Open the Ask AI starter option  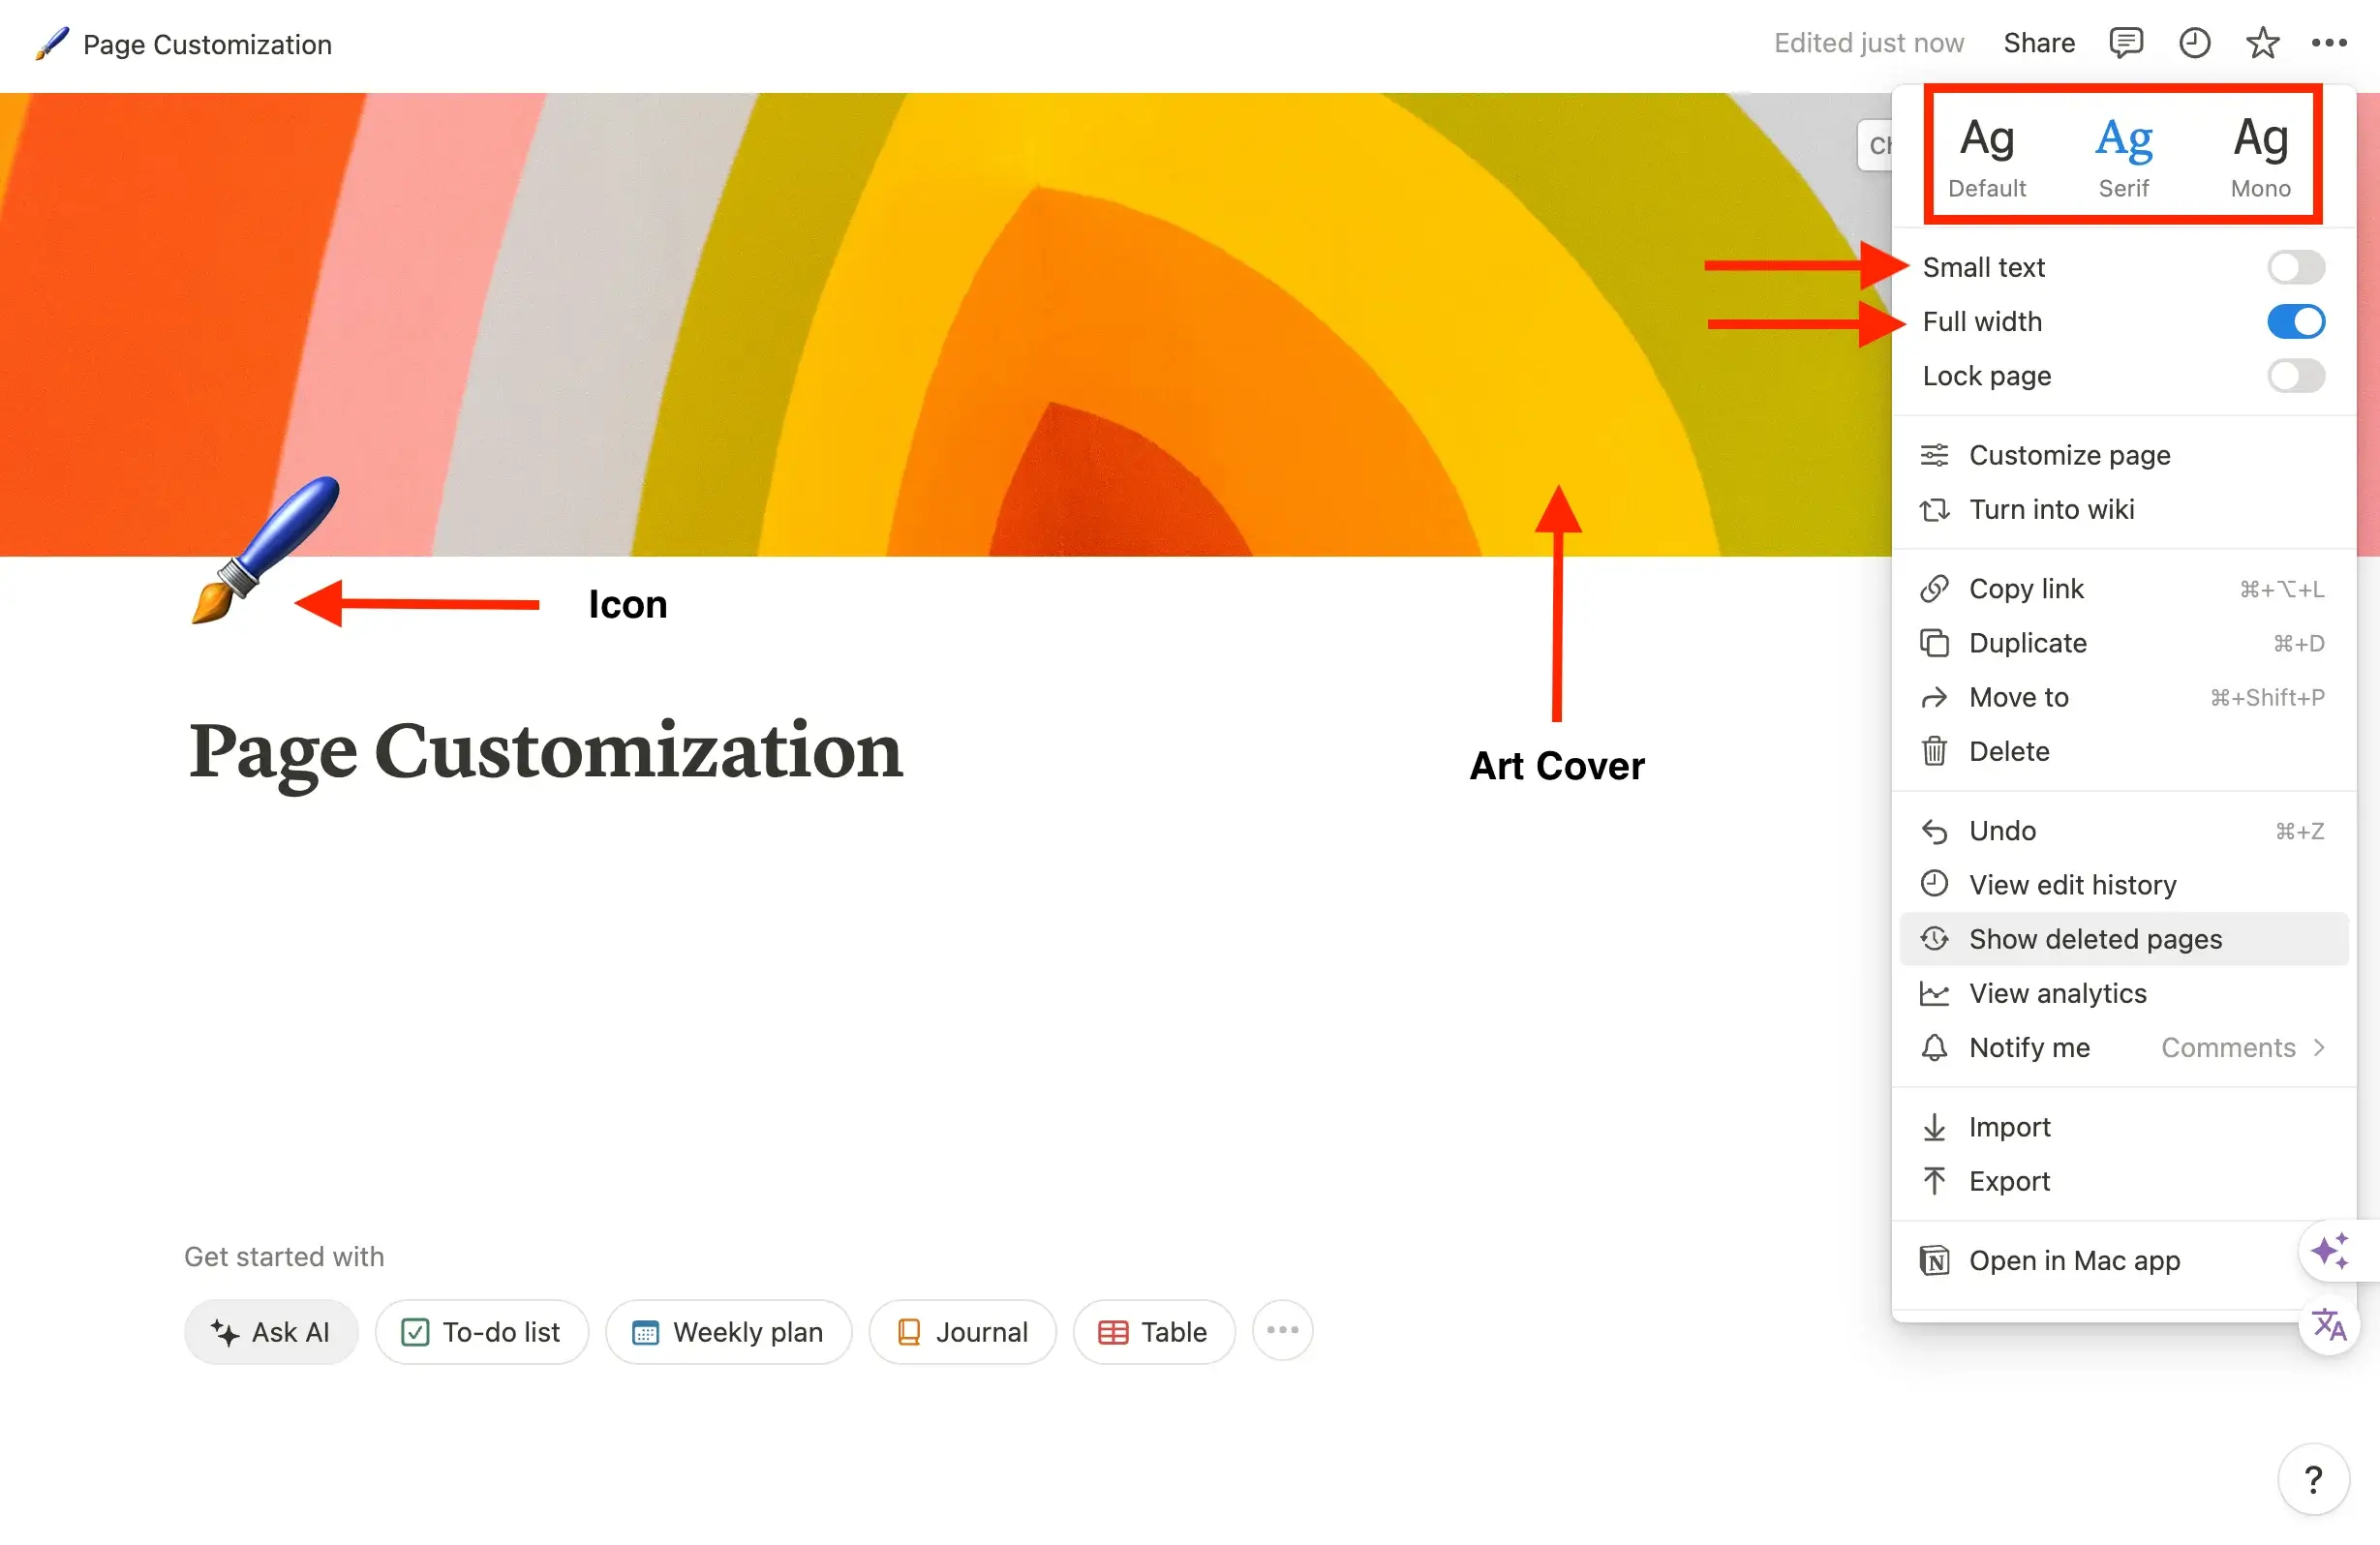[269, 1330]
